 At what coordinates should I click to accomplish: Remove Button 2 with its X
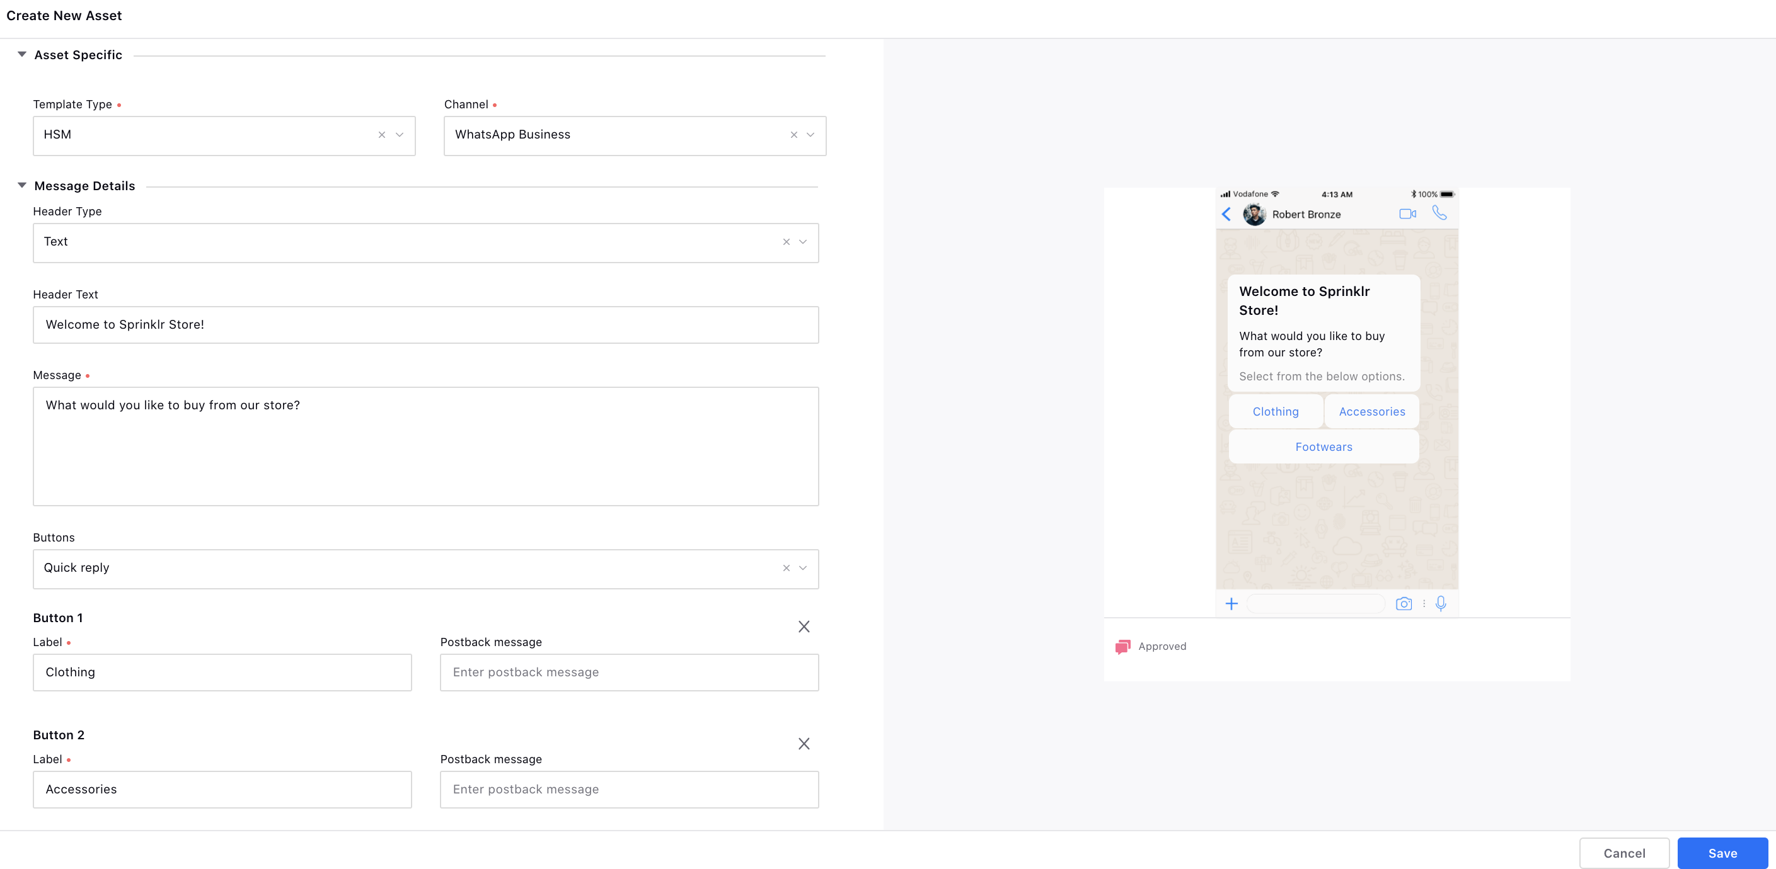804,744
